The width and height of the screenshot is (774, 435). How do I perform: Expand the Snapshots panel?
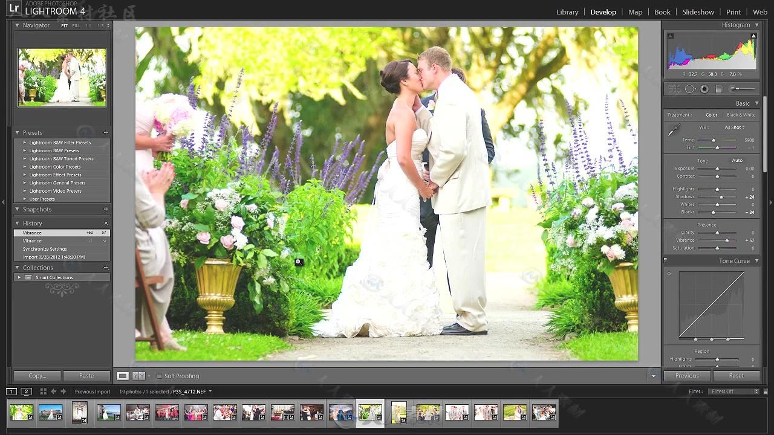[x=17, y=209]
